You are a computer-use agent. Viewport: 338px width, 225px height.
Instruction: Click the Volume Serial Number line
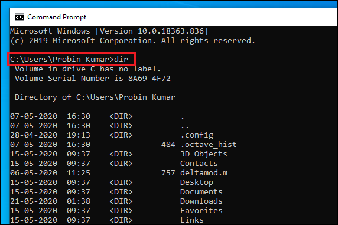point(92,78)
